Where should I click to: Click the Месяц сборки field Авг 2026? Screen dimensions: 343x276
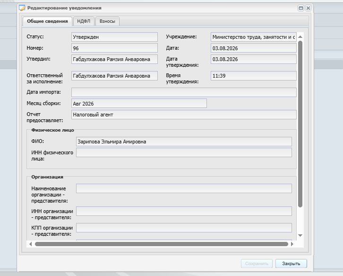pos(139,103)
